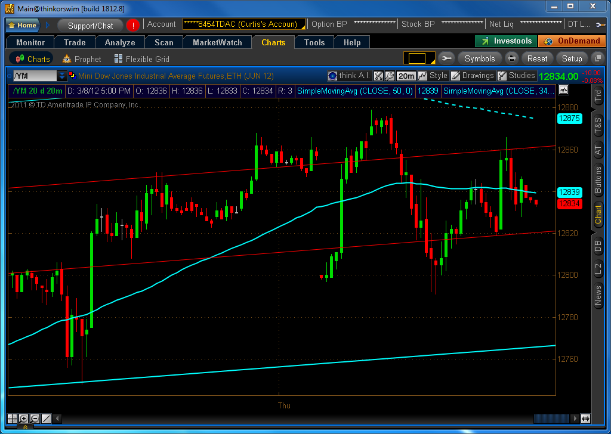Open the Prophet sub-tab
The image size is (611, 434).
[x=81, y=59]
